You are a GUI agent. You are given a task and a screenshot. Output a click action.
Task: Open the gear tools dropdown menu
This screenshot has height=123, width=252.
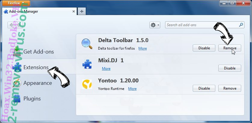[x=155, y=25]
